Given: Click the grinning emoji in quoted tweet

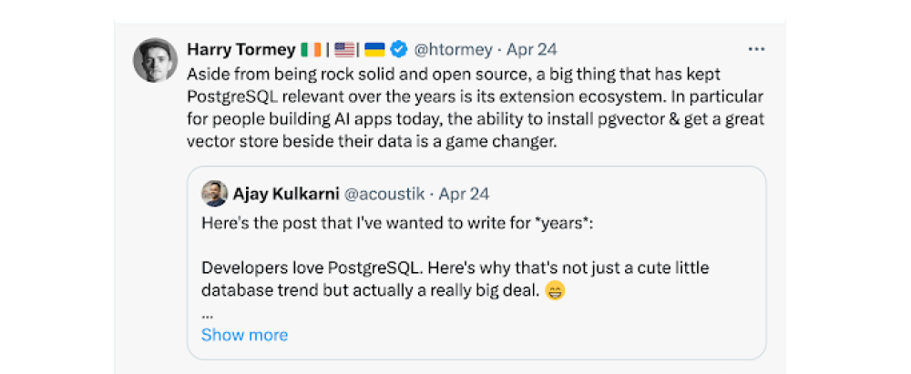Looking at the screenshot, I should tap(555, 290).
